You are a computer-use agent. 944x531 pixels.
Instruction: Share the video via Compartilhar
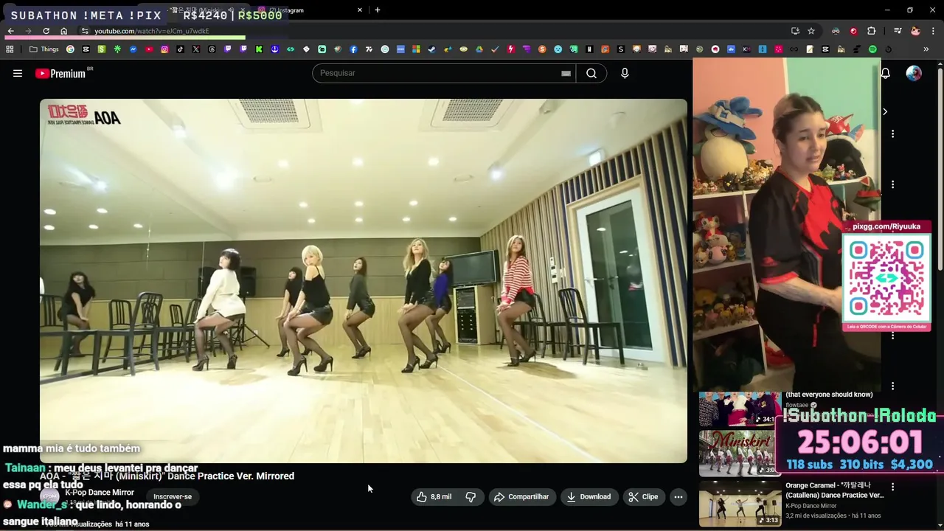click(x=521, y=497)
